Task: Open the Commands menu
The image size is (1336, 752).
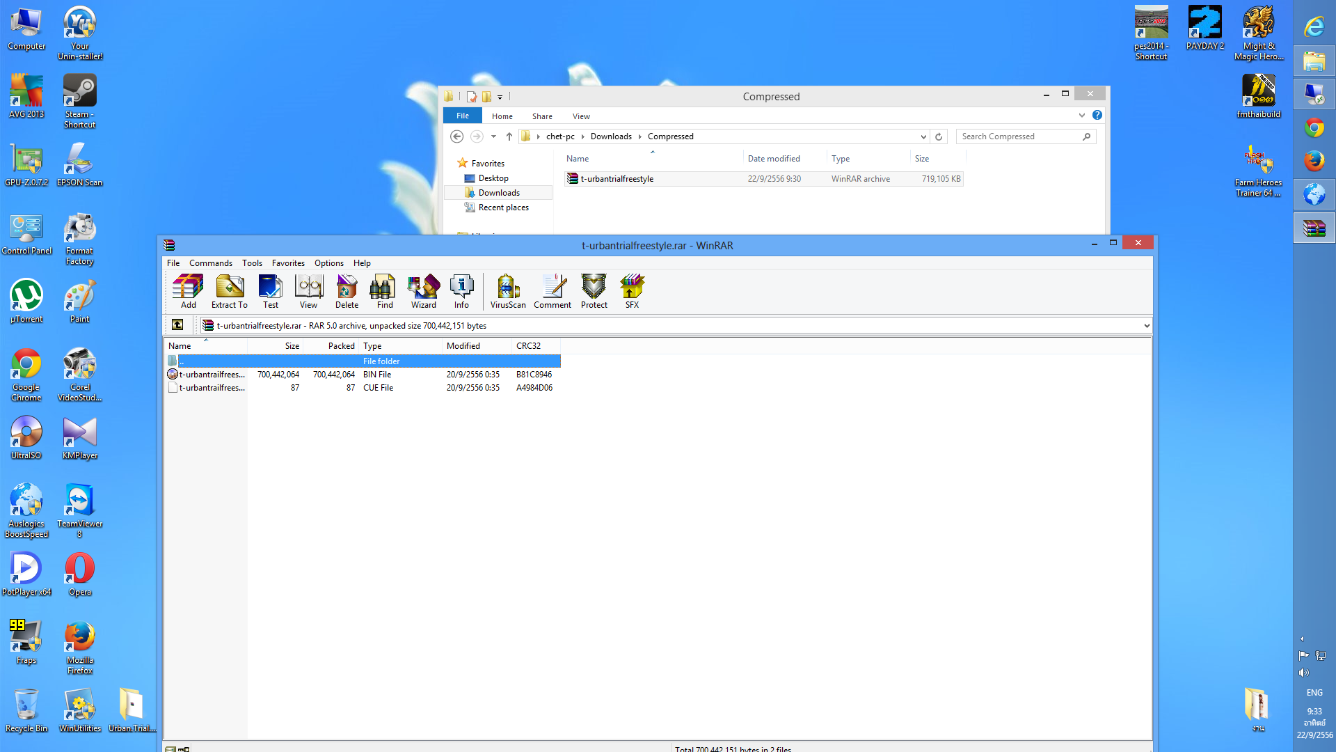Action: tap(210, 263)
